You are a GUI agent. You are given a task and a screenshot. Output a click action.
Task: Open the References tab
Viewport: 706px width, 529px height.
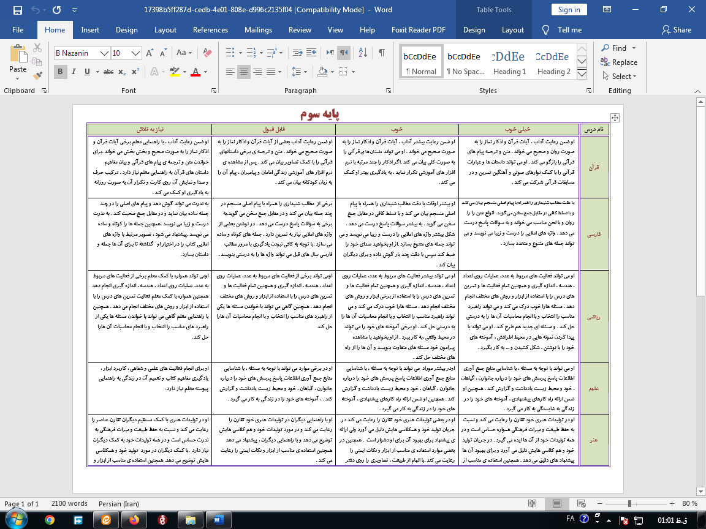tap(210, 29)
